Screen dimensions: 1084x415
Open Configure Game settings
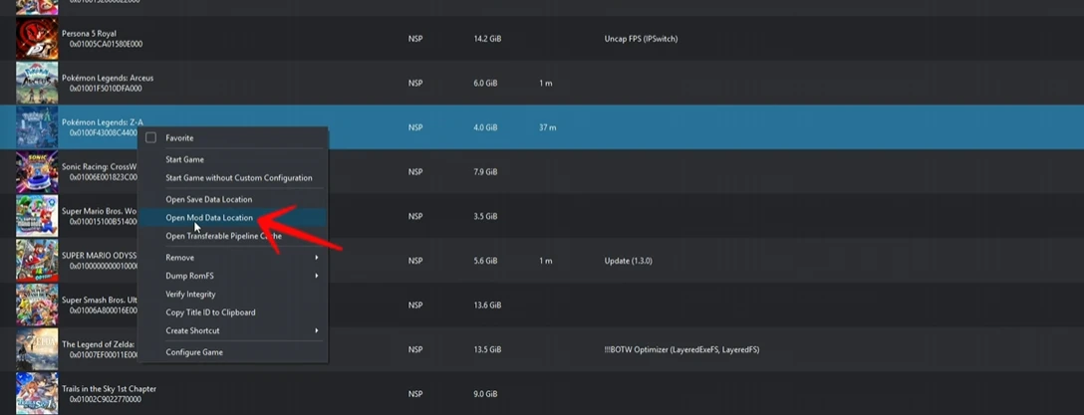click(x=193, y=352)
